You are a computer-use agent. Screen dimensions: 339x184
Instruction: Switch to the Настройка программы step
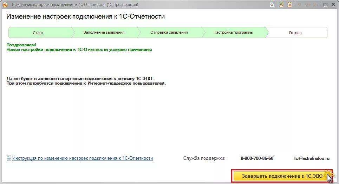[x=233, y=33]
